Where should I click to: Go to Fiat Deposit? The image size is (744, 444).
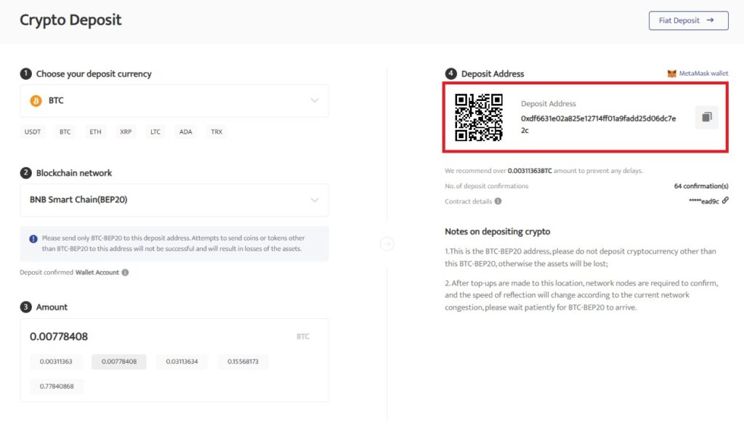tap(689, 20)
